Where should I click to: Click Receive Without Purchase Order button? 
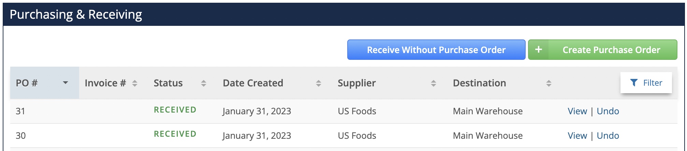436,50
